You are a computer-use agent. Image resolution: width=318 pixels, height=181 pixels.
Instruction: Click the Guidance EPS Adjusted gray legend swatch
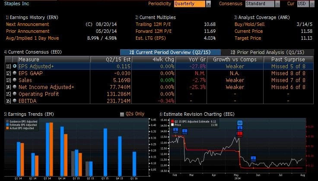[x=7, y=122]
